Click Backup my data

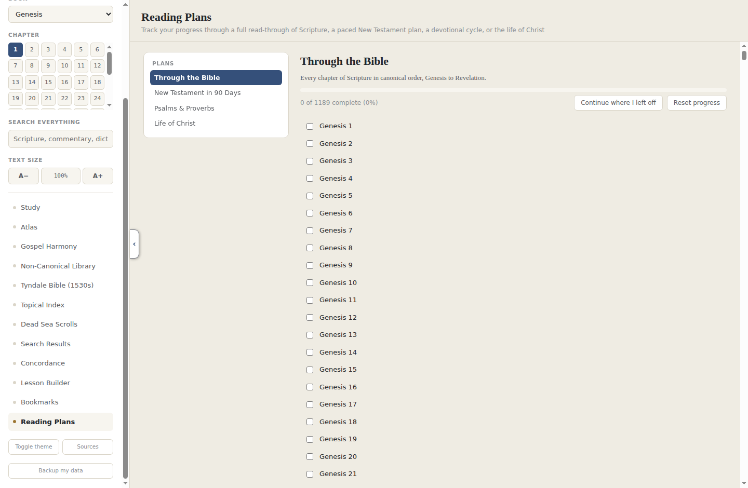(61, 471)
